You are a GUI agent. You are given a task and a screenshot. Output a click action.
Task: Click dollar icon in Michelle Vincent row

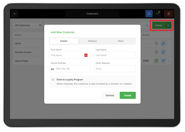156,52
